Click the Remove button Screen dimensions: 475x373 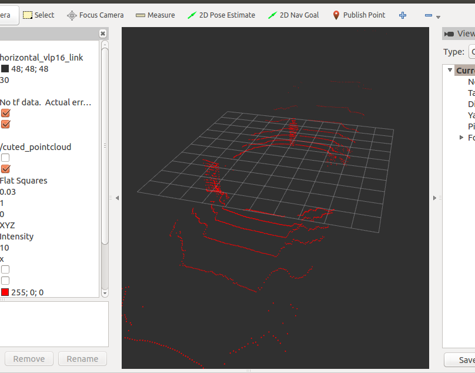point(29,359)
